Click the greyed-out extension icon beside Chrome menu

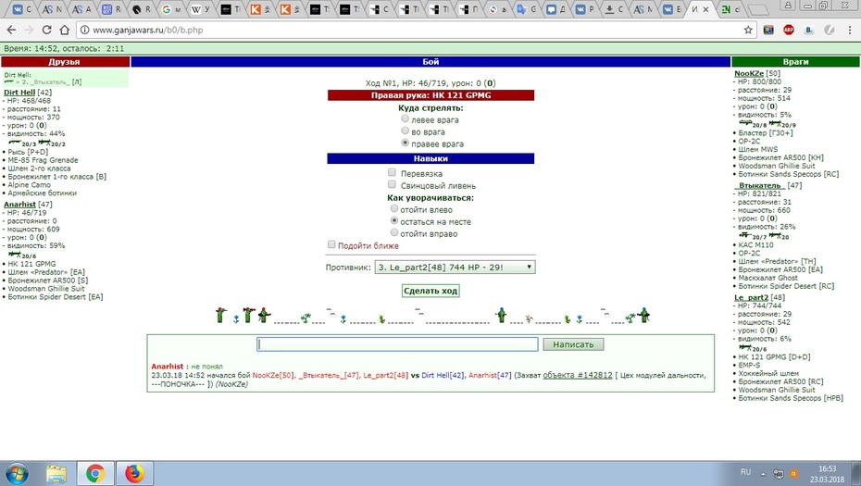point(830,31)
